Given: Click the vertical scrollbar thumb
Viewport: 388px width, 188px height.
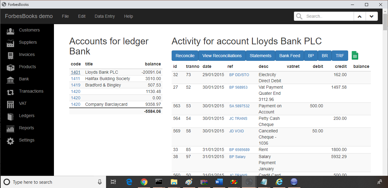Looking at the screenshot, I should 385,22.
